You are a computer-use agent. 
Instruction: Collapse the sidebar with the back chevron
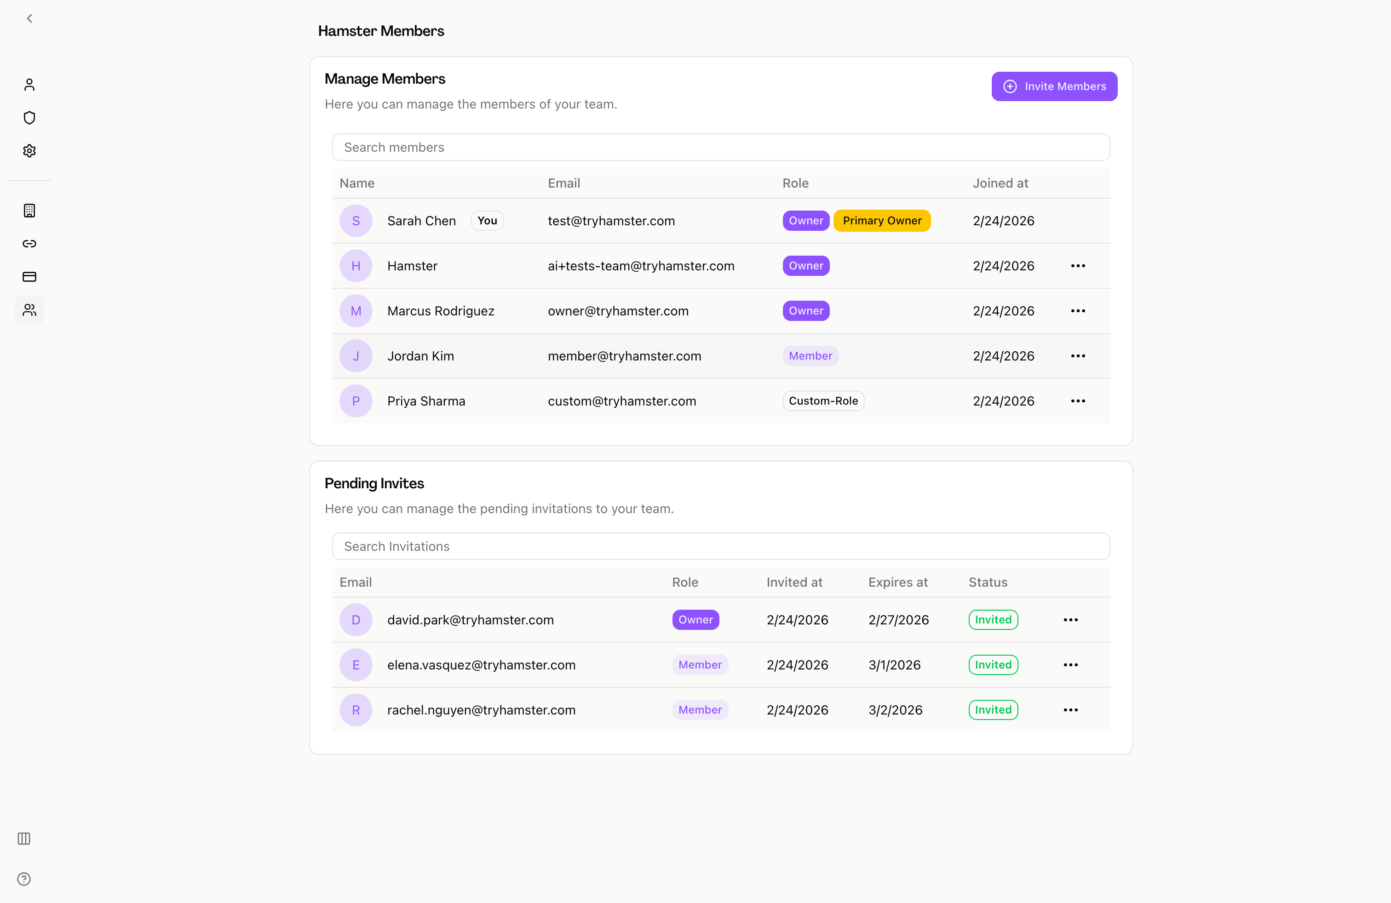tap(29, 18)
